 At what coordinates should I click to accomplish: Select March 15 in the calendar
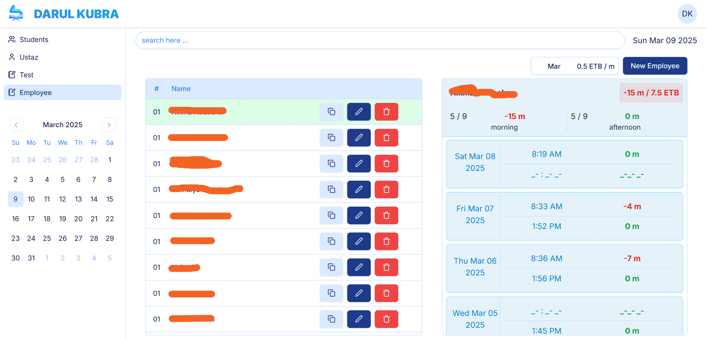tap(109, 199)
